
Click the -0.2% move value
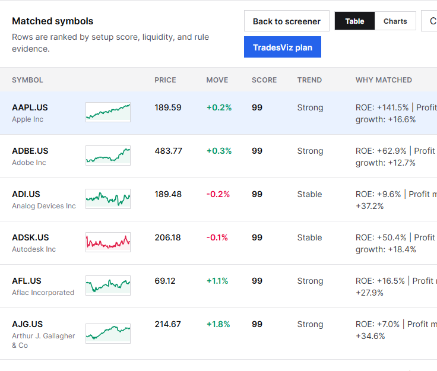218,194
